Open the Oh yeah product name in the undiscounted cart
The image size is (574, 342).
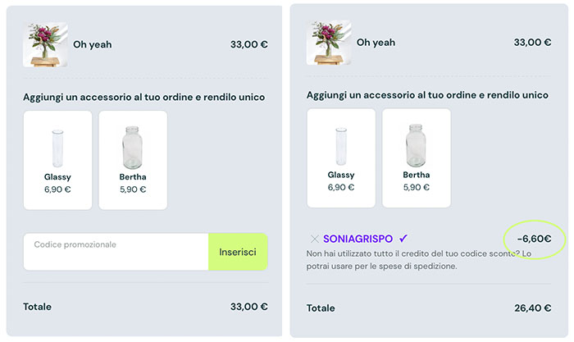click(93, 44)
